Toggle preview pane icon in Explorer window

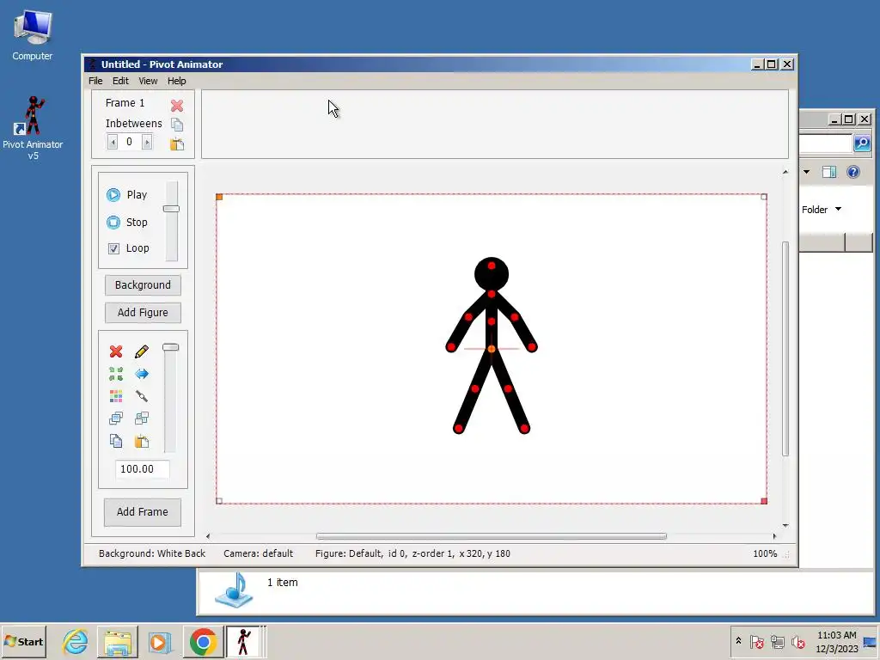[x=829, y=172]
